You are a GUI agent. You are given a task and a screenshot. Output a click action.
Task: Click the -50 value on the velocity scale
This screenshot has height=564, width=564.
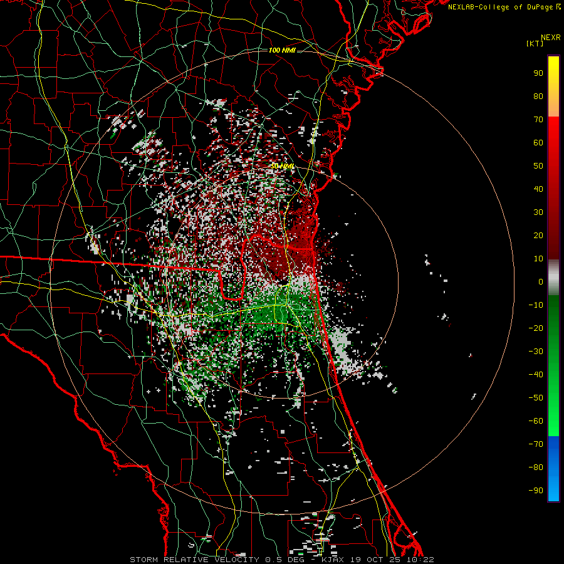pos(536,398)
